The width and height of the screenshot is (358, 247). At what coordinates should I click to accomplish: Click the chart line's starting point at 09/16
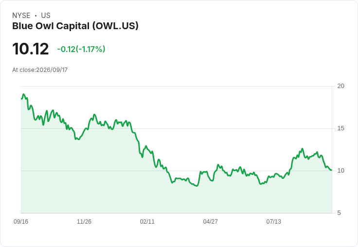point(21,99)
